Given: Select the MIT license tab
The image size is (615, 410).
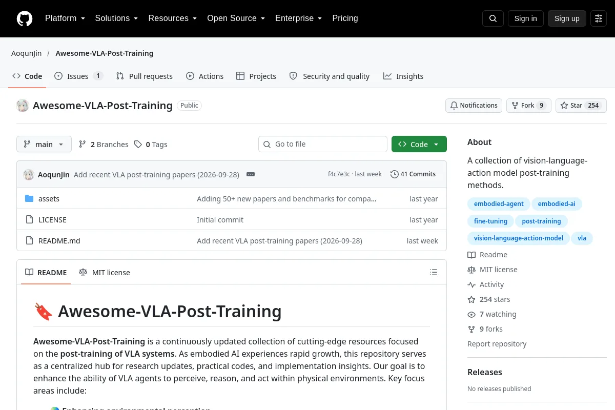Looking at the screenshot, I should pos(105,273).
